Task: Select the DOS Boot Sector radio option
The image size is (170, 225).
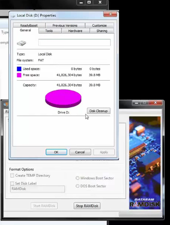Action: (78, 186)
